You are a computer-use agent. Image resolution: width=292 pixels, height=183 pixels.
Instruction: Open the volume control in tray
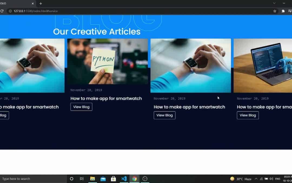pyautogui.click(x=271, y=179)
